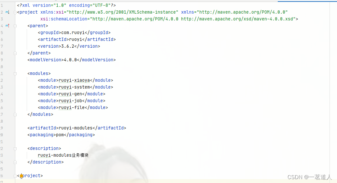337x183 pixels.
Task: Click the Maven gutter icon on line 2
Action: (7, 12)
